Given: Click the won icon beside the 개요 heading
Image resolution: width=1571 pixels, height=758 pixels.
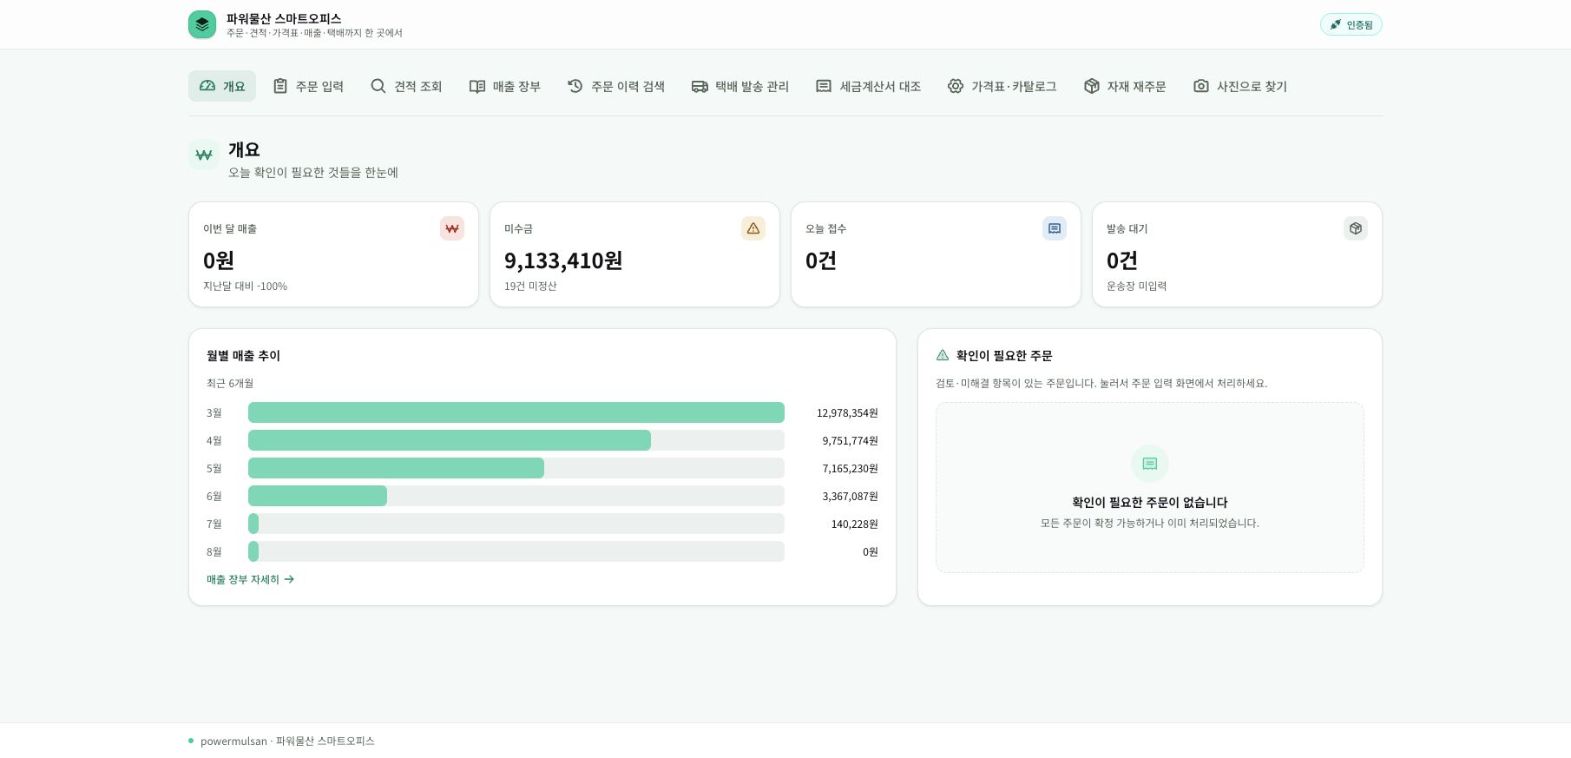Looking at the screenshot, I should [204, 155].
